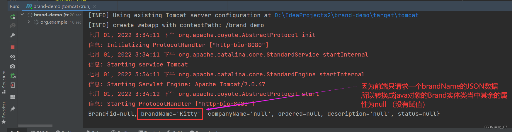Select the org.example item in build tree
The width and height of the screenshot is (512, 132).
pyautogui.click(x=54, y=22)
